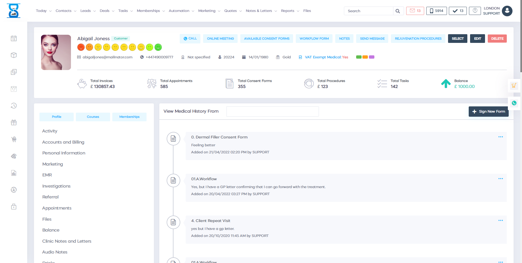The width and height of the screenshot is (522, 263).
Task: Click the bar chart report sidebar icon
Action: click(14, 173)
